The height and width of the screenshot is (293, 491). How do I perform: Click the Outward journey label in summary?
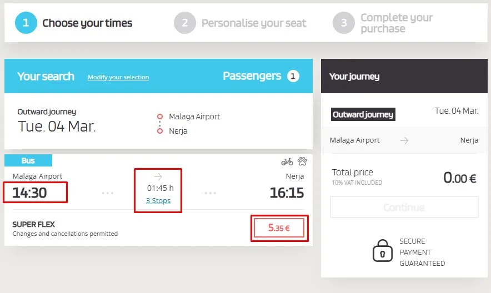[x=363, y=114]
